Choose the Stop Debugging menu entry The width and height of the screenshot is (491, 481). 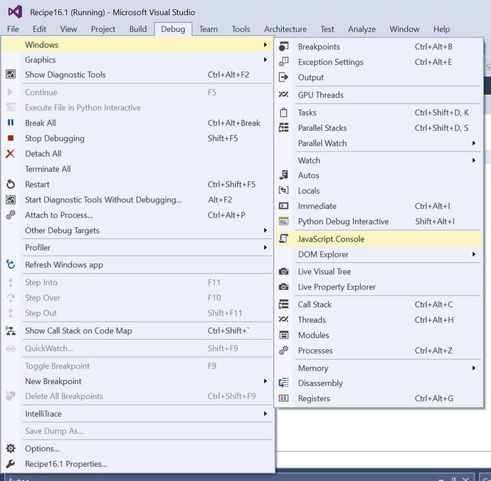click(x=137, y=138)
